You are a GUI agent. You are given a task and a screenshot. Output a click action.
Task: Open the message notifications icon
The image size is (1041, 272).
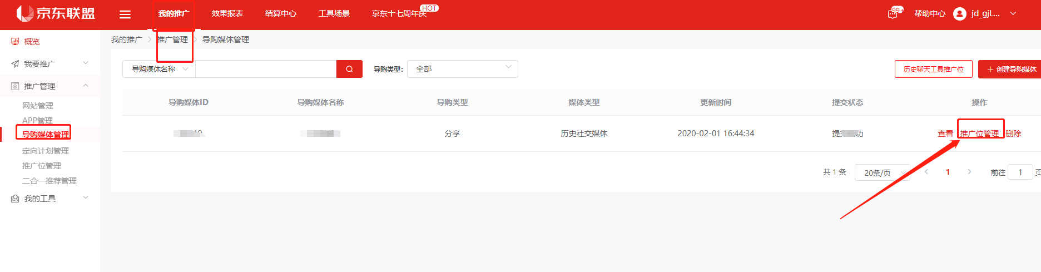[x=893, y=14]
